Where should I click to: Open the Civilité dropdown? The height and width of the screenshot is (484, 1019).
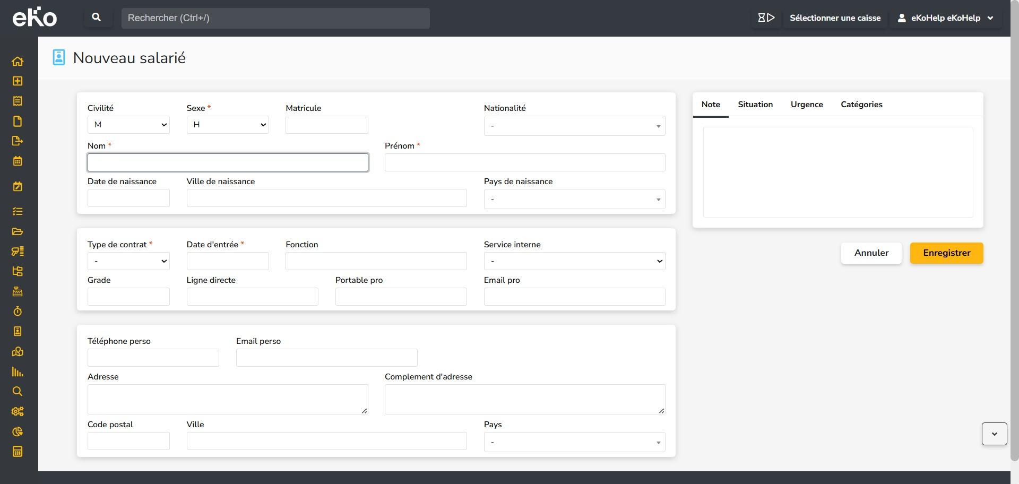(128, 125)
